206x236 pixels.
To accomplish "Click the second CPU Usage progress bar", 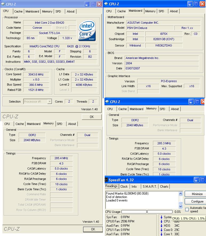I will (160, 212).
